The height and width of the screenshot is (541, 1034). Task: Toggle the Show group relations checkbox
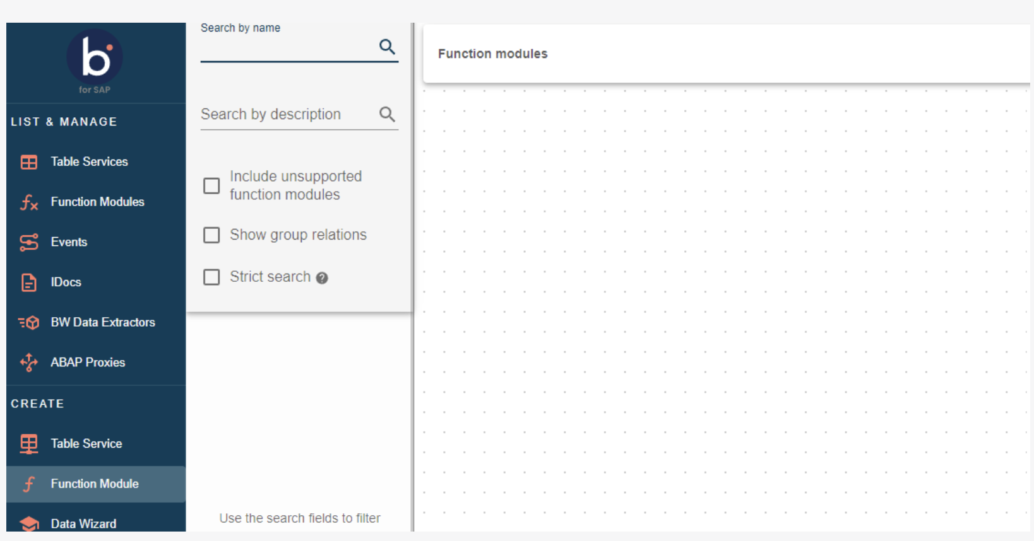[211, 235]
